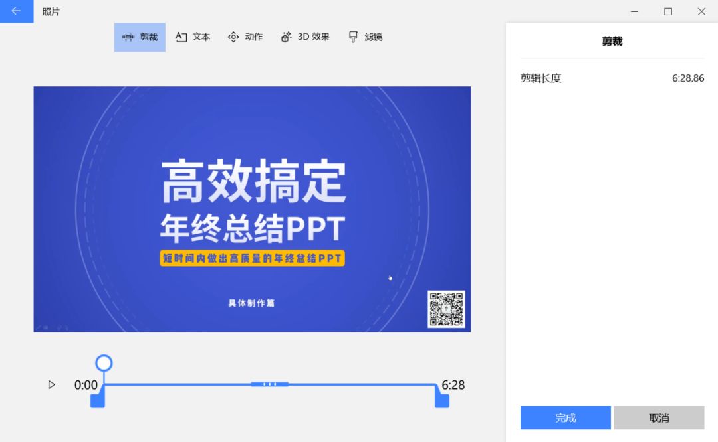Click the 剪辑长度 label
This screenshot has width=718, height=442.
pyautogui.click(x=540, y=78)
